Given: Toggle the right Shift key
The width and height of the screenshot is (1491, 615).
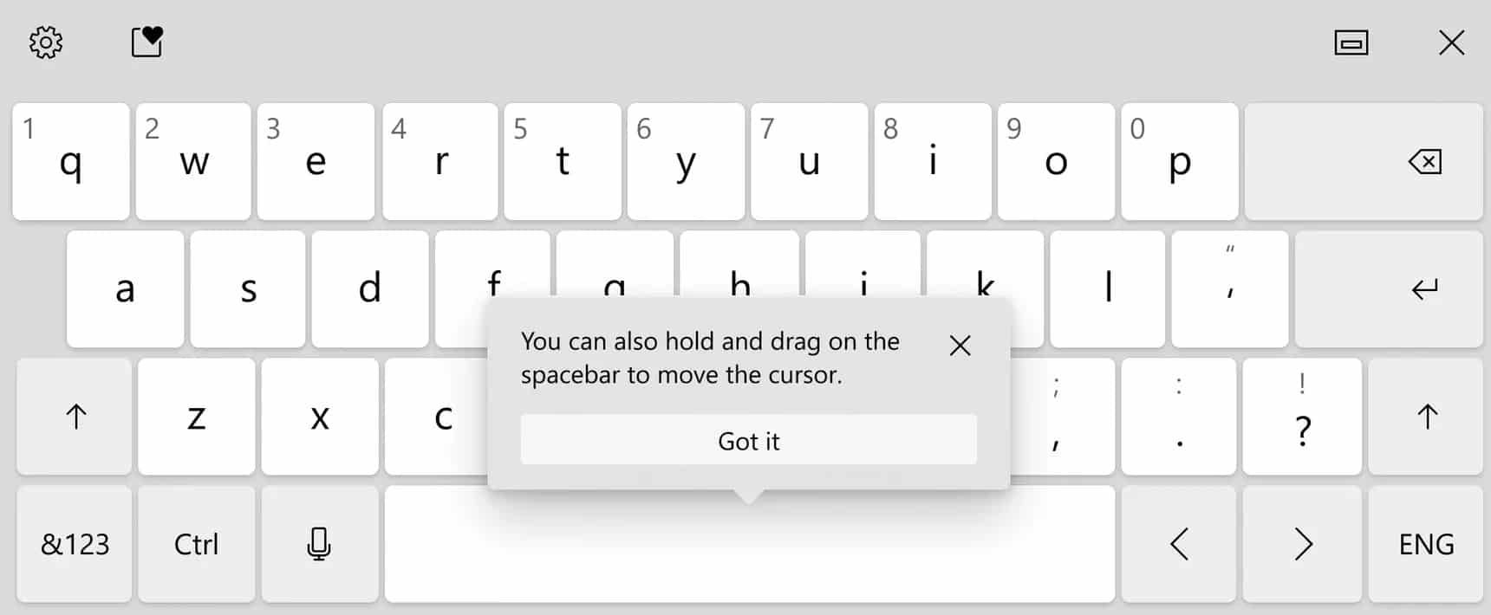Looking at the screenshot, I should 1426,417.
